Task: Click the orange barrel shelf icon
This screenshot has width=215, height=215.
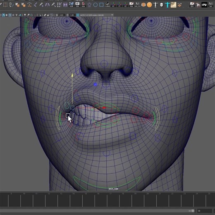Action: pos(143,5)
